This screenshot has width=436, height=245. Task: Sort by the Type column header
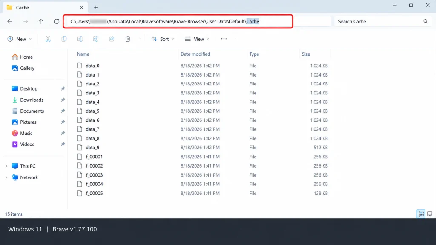254,54
